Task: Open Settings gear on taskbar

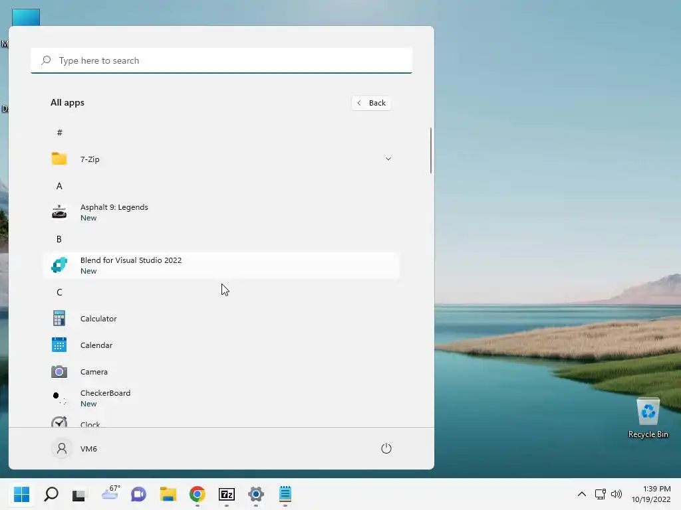Action: click(256, 494)
